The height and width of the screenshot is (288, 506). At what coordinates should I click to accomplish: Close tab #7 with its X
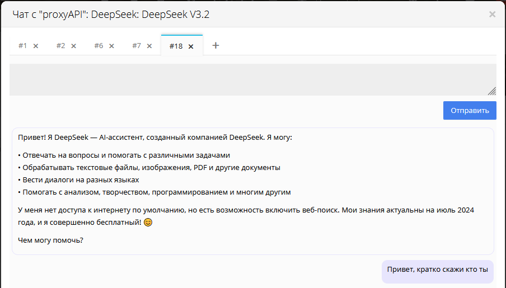[149, 46]
